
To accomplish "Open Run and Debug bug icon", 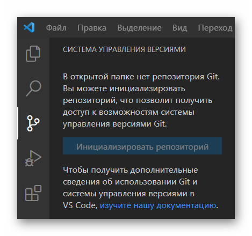I will tap(33, 158).
